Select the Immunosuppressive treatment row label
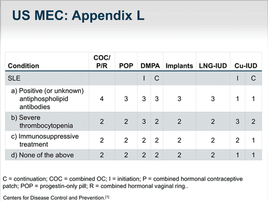This screenshot has width=268, height=201. (x=45, y=140)
